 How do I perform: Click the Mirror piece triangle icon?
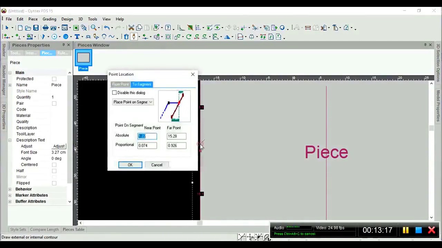227,37
